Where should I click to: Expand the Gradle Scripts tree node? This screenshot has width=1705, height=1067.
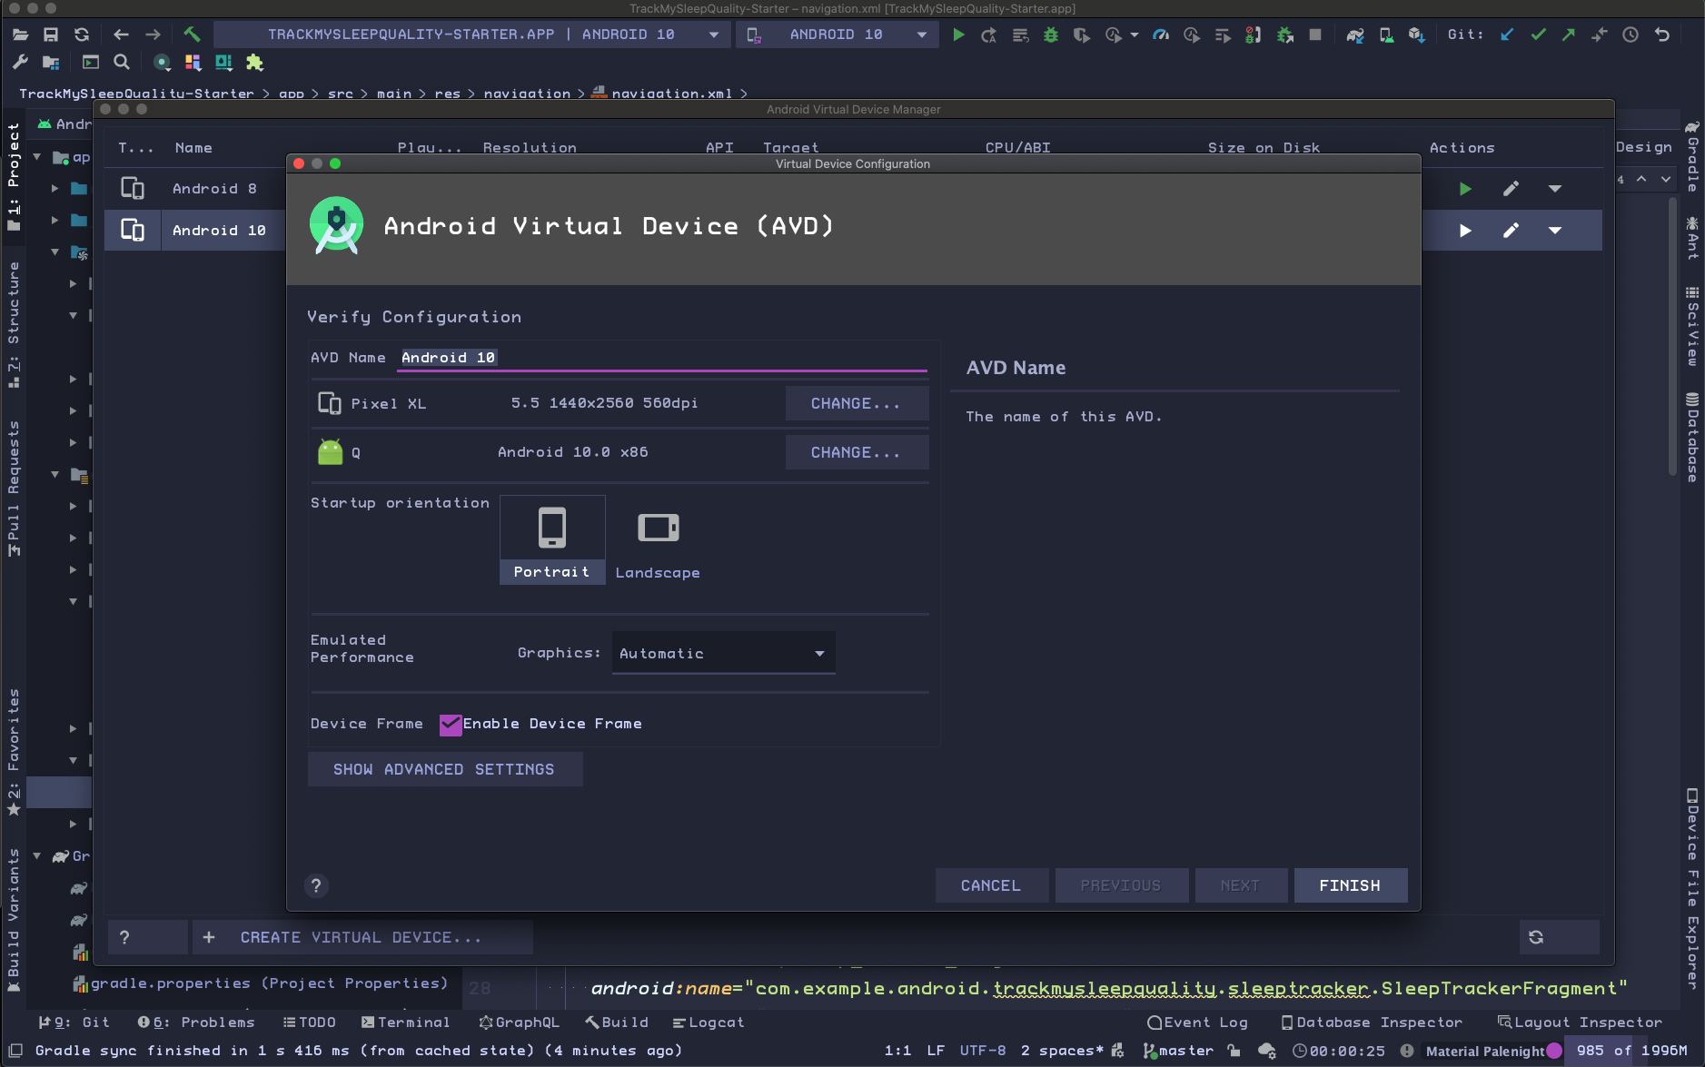click(37, 856)
